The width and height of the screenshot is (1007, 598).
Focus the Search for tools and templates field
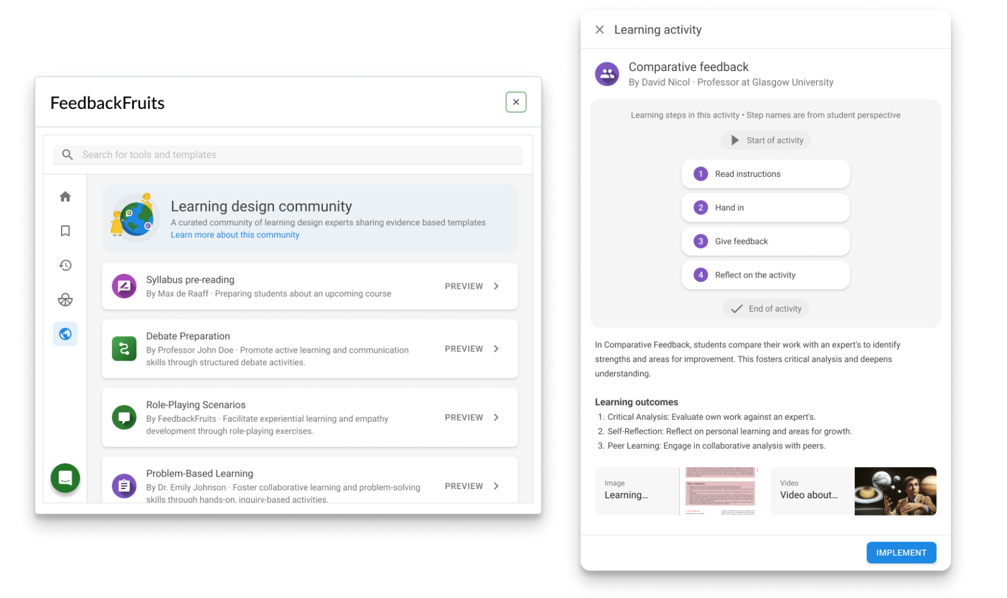288,155
